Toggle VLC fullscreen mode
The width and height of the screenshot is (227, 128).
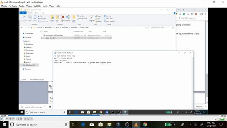[x=18, y=119]
